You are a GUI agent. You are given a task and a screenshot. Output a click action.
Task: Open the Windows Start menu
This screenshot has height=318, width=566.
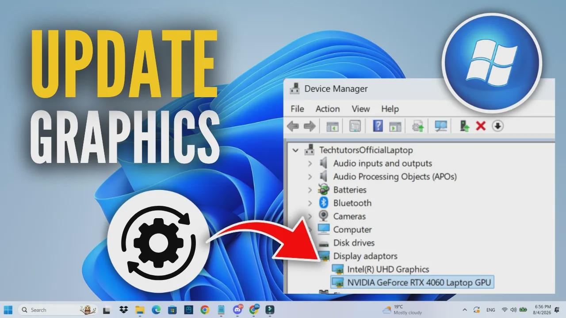click(8, 310)
